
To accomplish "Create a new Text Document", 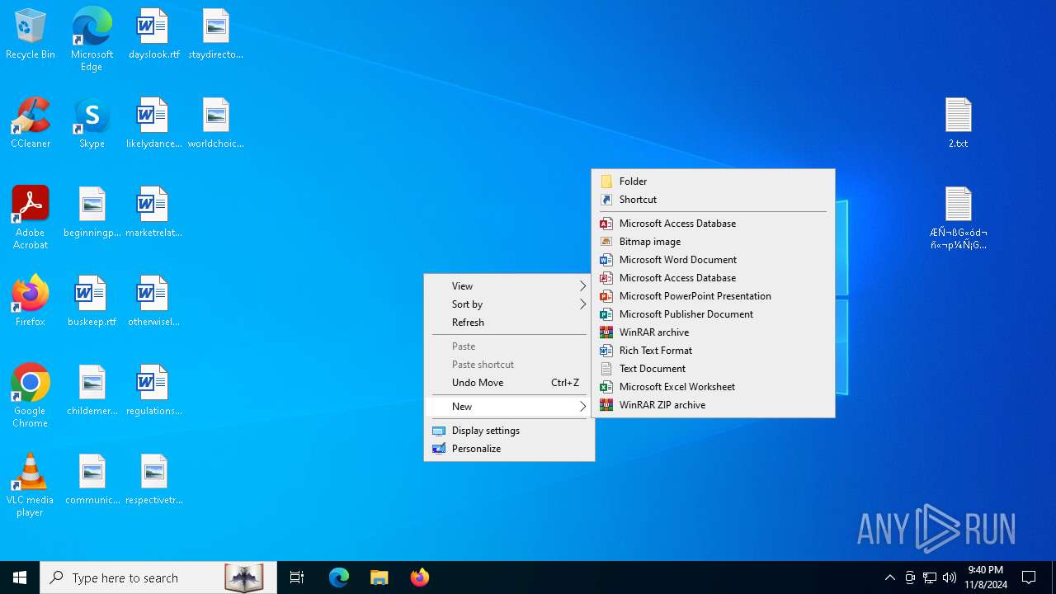I will [x=713, y=369].
